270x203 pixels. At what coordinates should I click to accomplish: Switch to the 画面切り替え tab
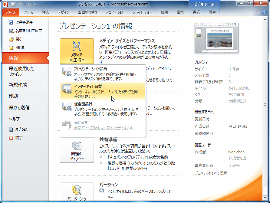pyautogui.click(x=87, y=12)
